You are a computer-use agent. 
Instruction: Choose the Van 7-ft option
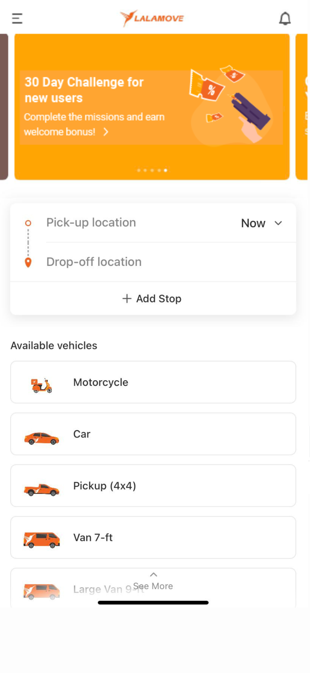(153, 537)
